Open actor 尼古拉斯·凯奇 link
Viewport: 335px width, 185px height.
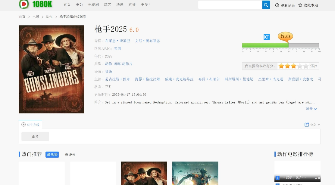pyautogui.click(x=117, y=79)
